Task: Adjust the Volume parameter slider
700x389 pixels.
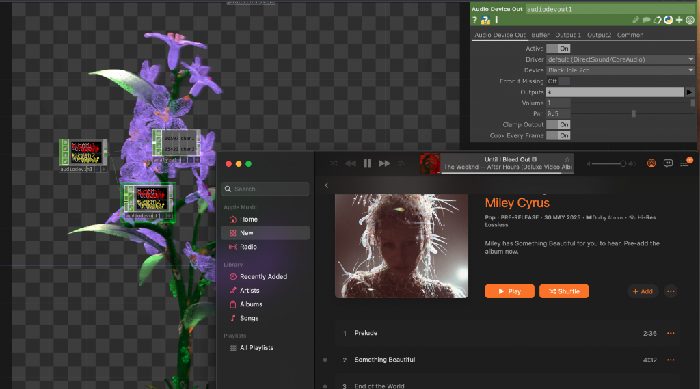Action: click(x=633, y=103)
